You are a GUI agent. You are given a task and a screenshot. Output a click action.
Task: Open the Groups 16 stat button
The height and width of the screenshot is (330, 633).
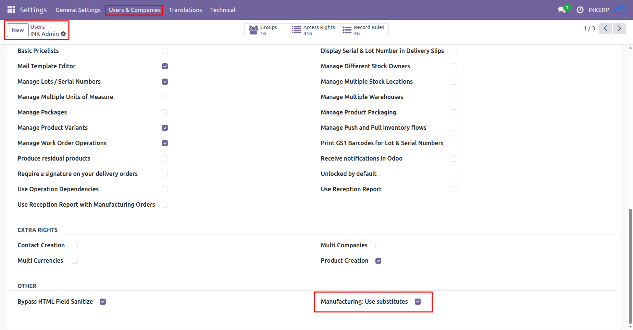[x=267, y=30]
